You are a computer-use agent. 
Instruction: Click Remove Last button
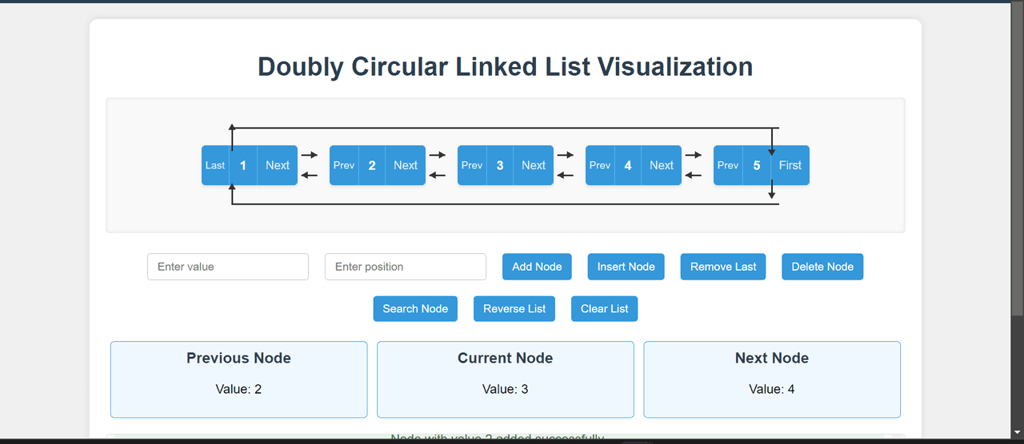[723, 267]
